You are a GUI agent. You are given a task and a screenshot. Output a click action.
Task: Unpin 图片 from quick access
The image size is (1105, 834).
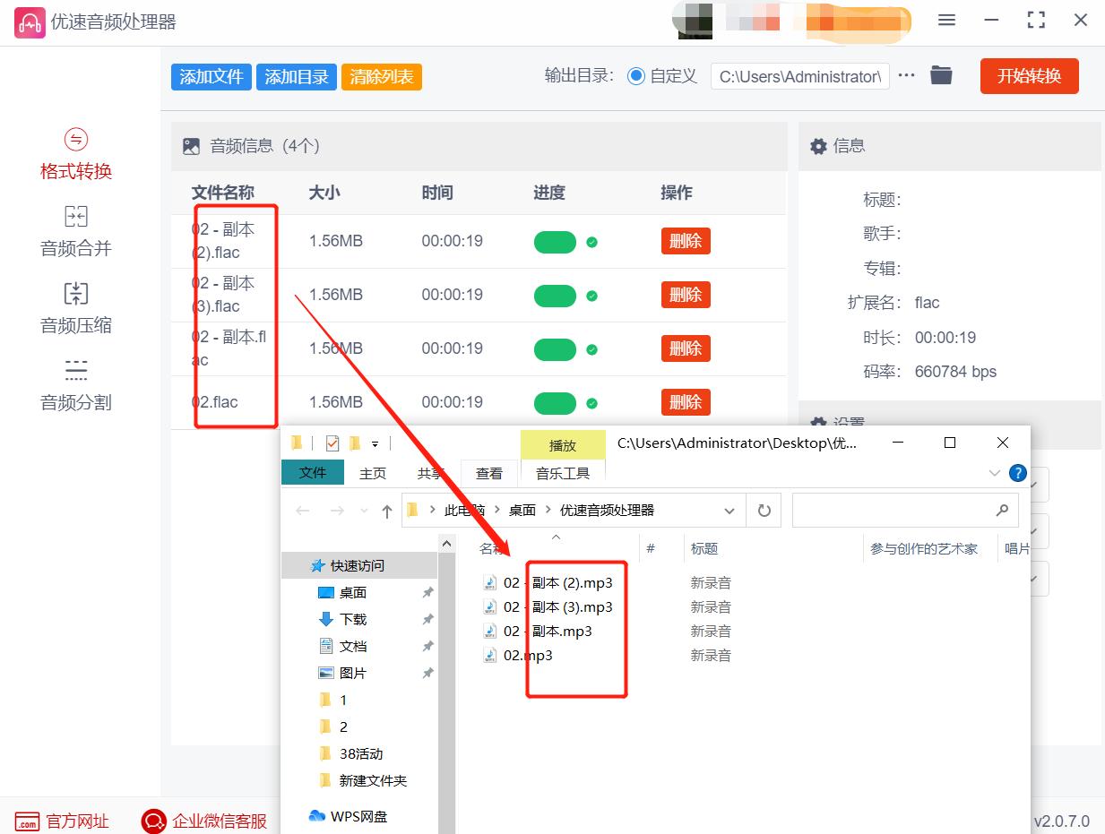427,672
